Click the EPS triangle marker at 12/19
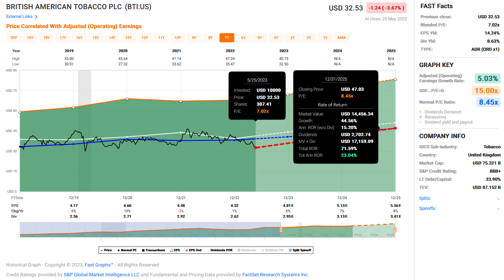Image resolution: width=504 pixels, height=280 pixels. pyautogui.click(x=74, y=107)
